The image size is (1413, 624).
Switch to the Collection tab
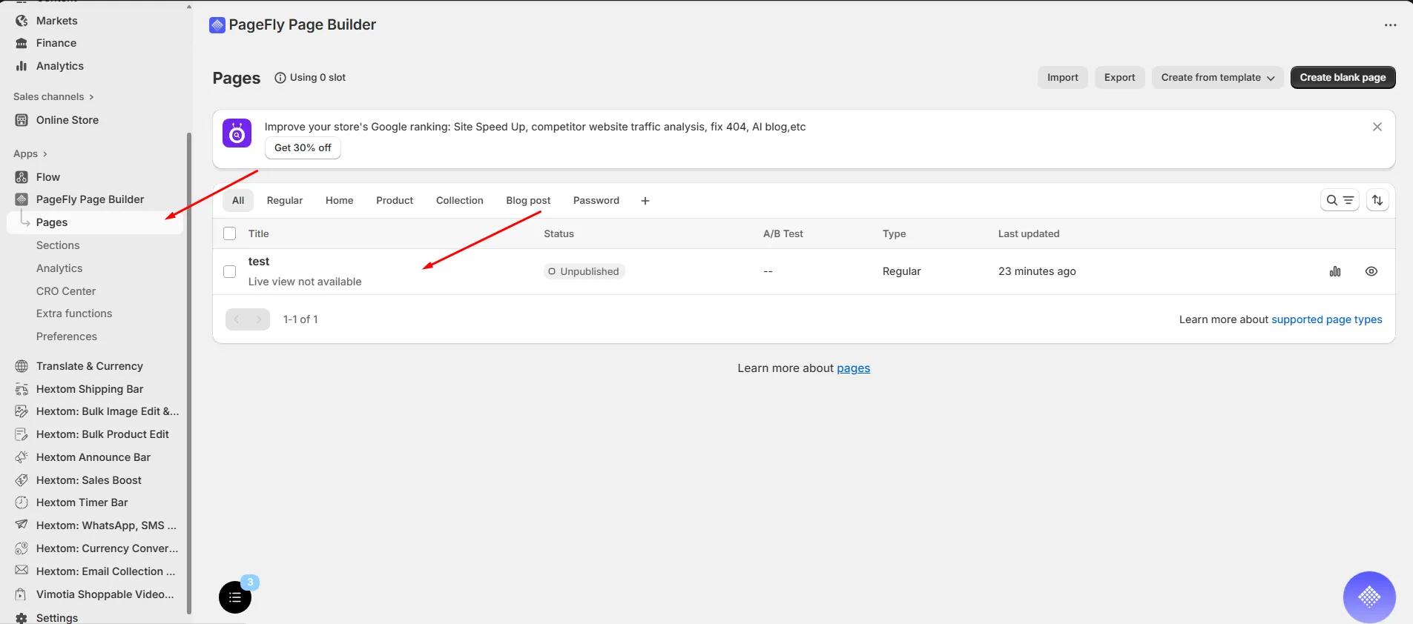tap(459, 201)
